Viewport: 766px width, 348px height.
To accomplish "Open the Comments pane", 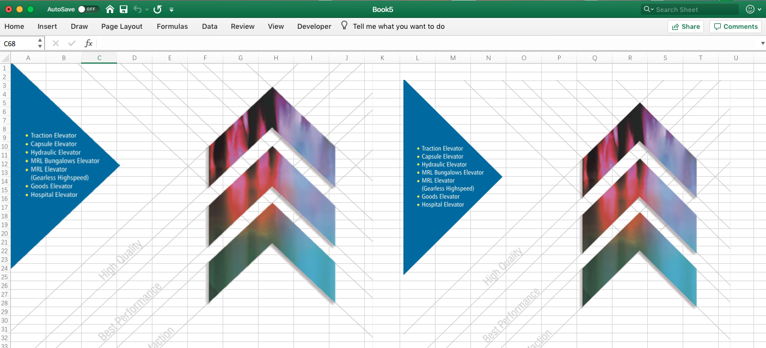I will tap(735, 26).
